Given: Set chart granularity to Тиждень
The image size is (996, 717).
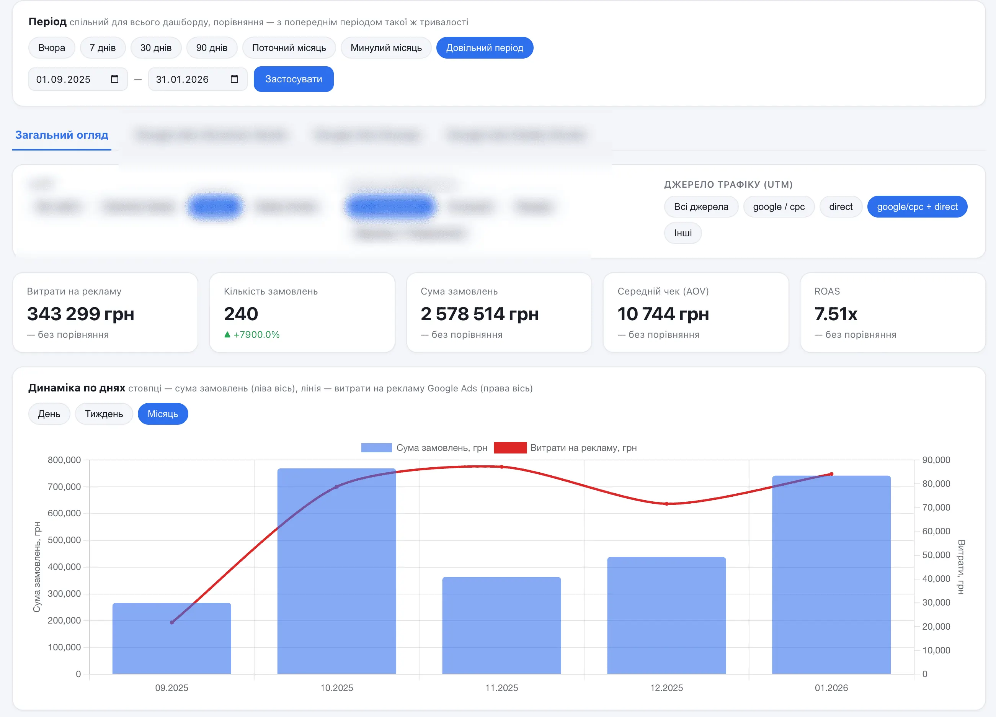Looking at the screenshot, I should 104,414.
